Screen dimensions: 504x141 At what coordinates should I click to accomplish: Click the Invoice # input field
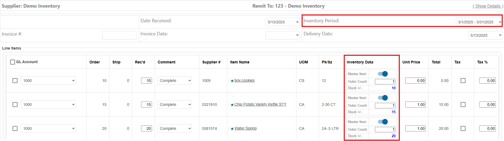point(119,35)
